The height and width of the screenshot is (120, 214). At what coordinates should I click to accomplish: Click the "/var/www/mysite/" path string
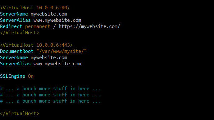point(61,51)
